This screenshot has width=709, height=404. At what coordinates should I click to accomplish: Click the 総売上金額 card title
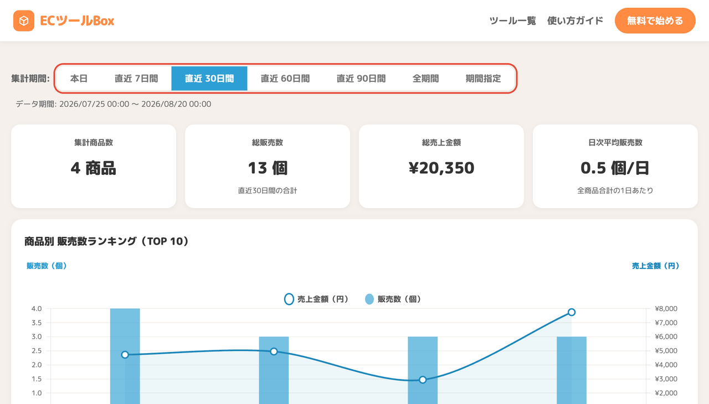coord(441,142)
